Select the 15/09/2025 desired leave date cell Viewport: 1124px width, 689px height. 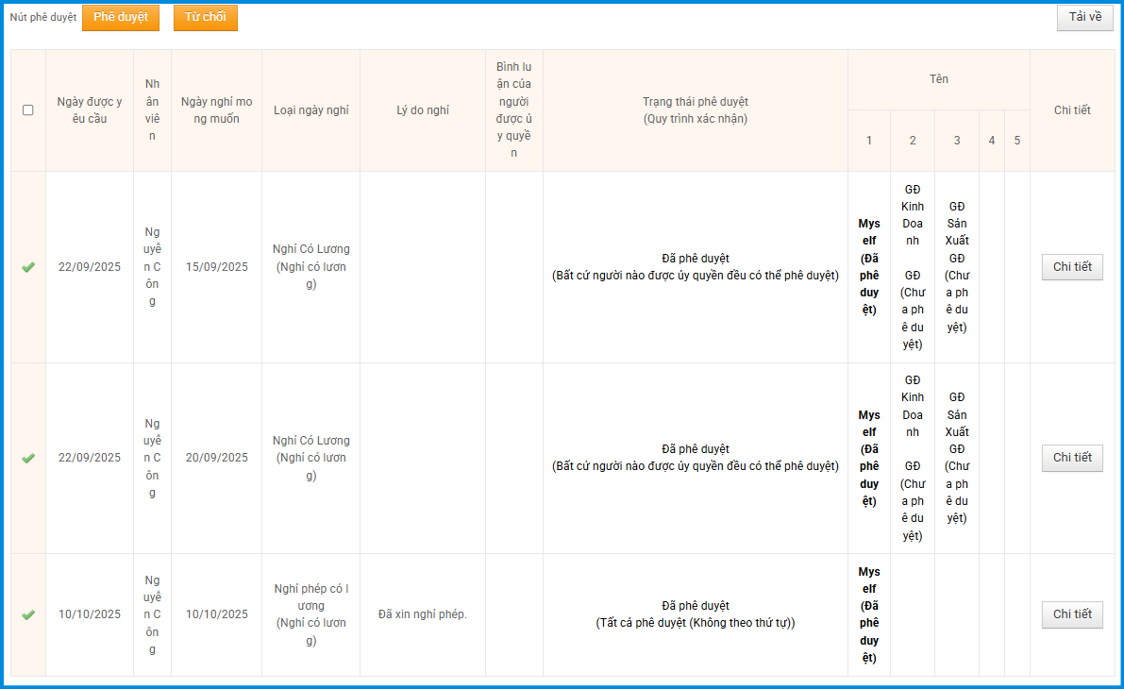click(216, 267)
